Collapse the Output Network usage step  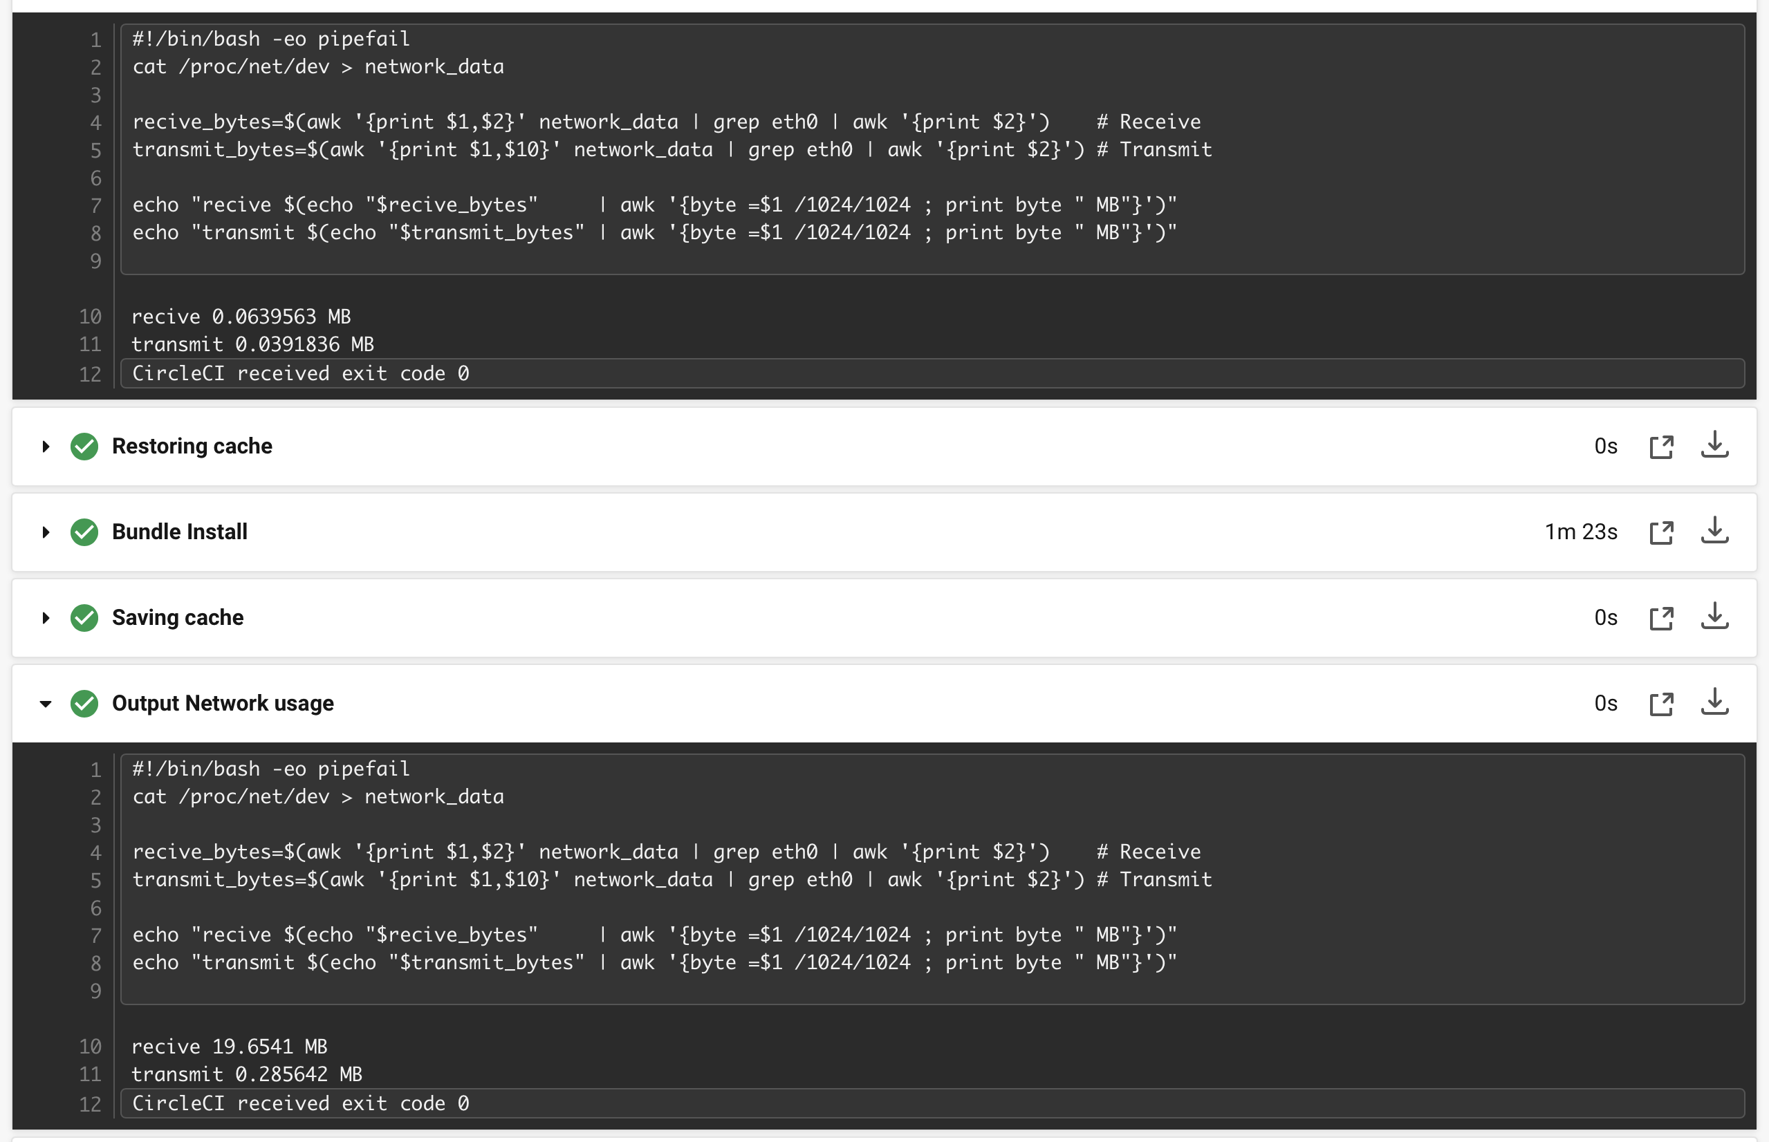[x=46, y=704]
